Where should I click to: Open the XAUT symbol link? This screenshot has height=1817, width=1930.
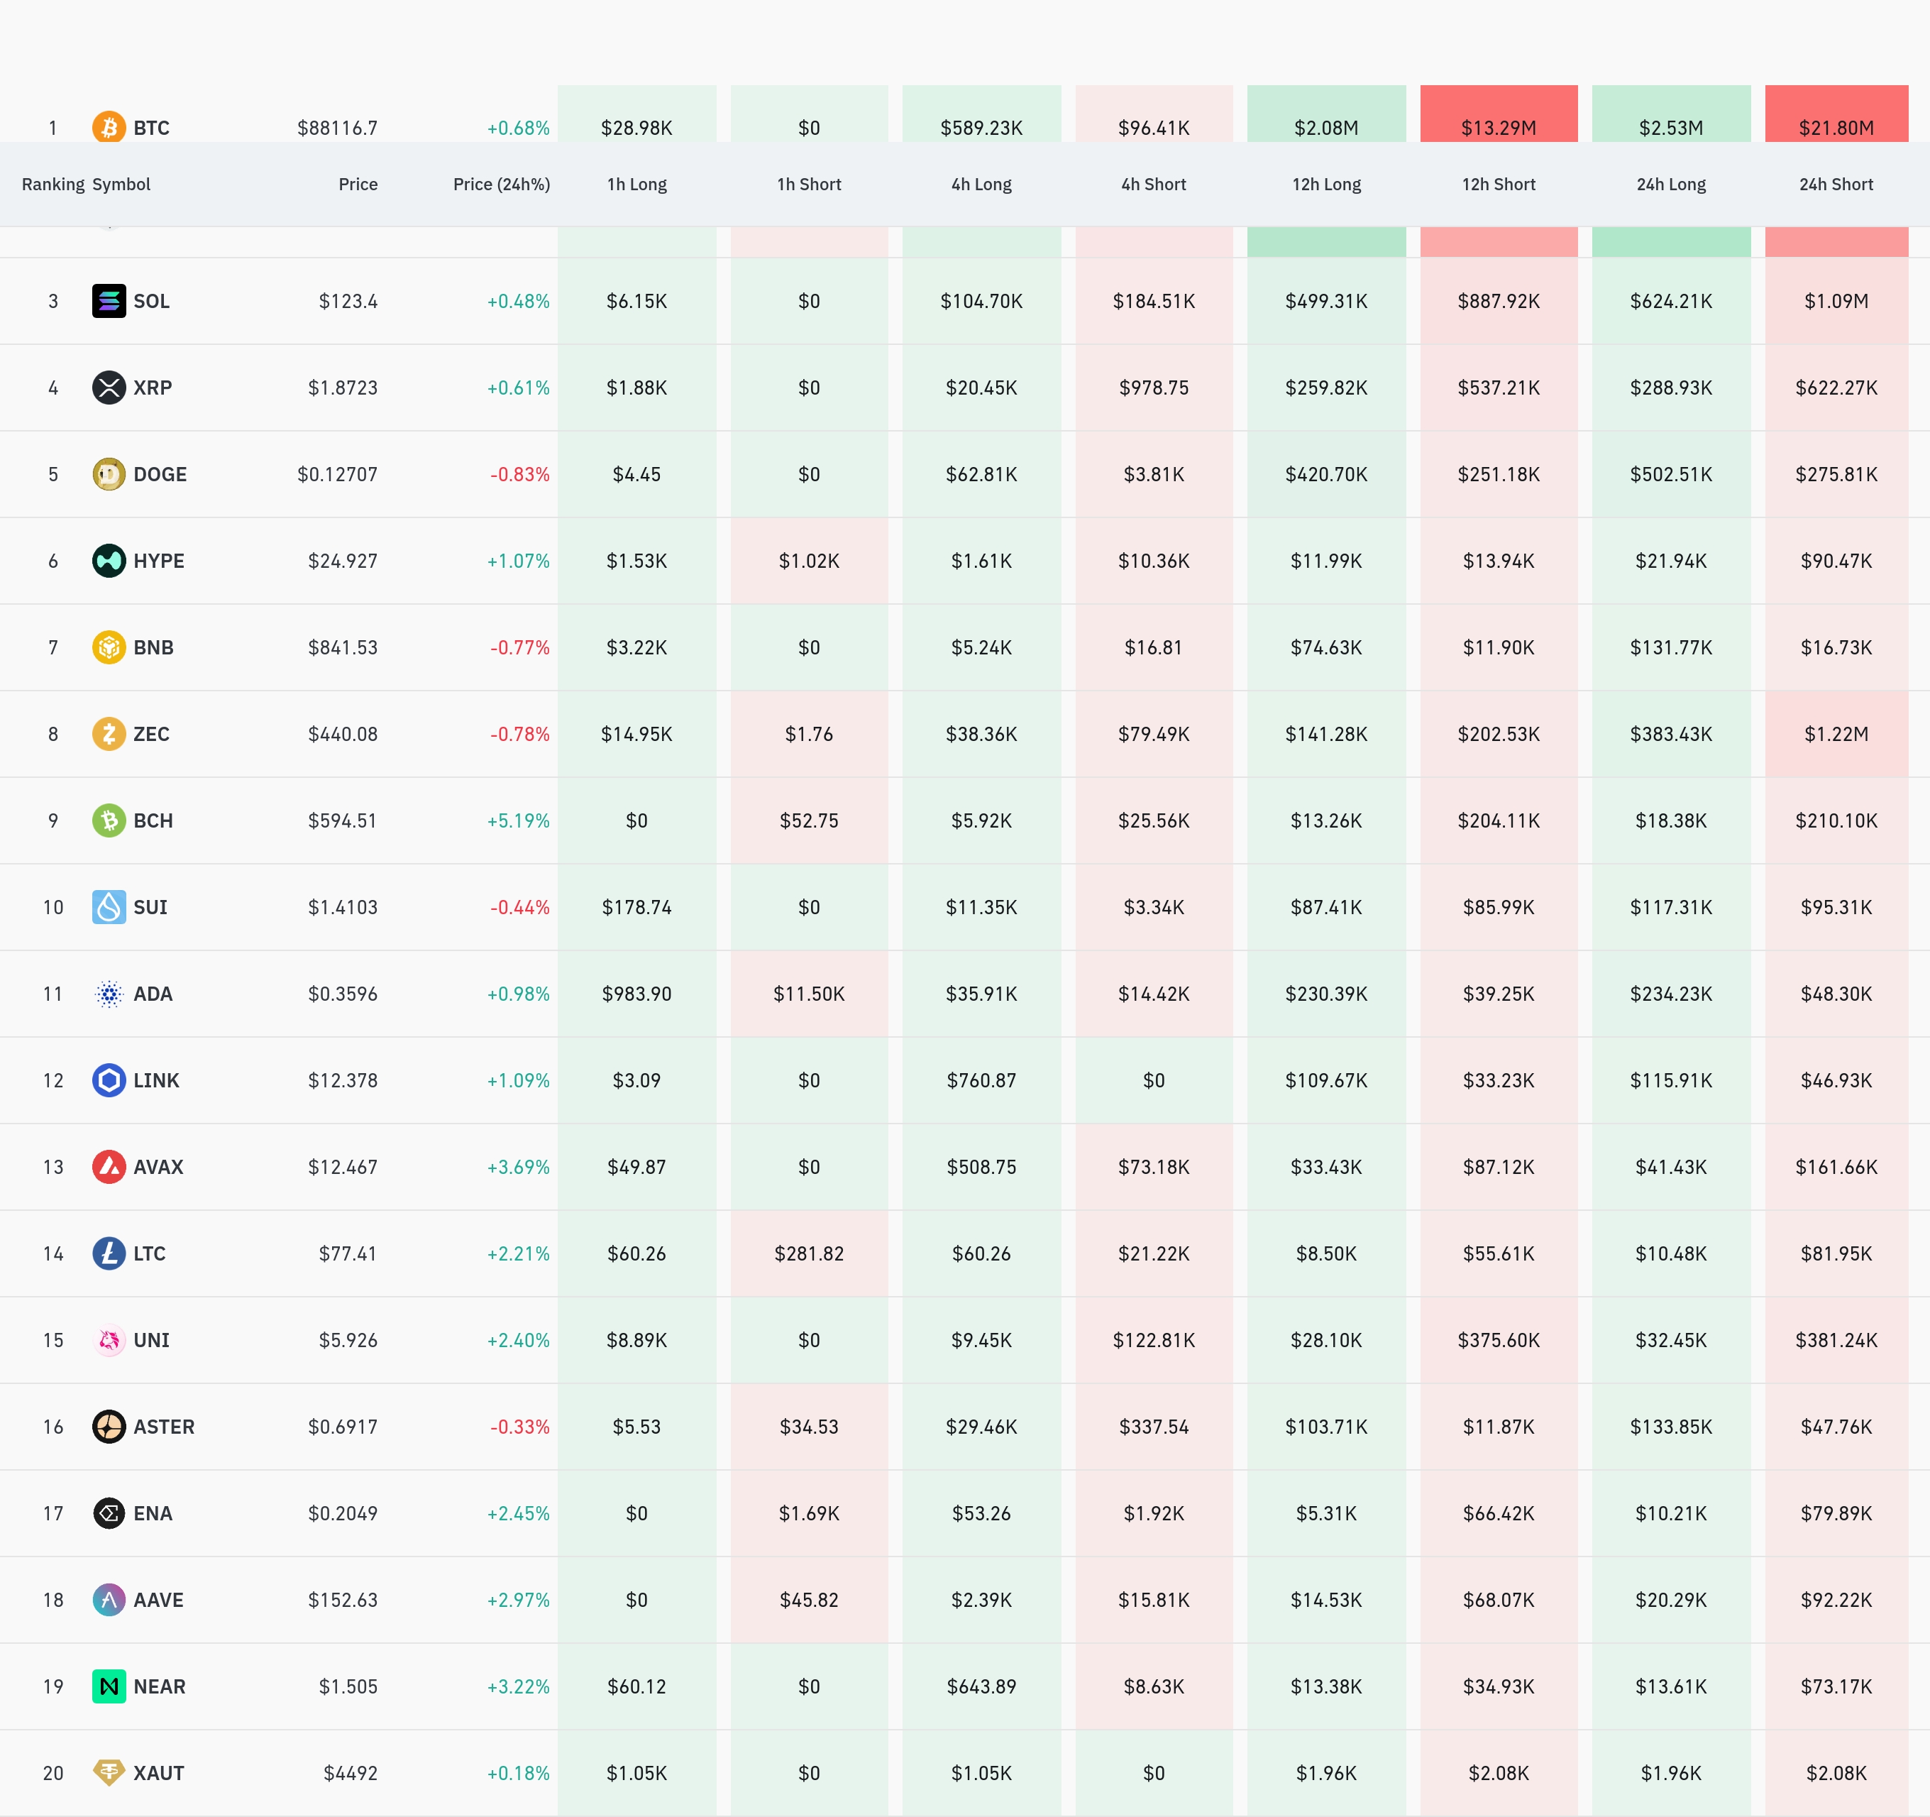point(158,1772)
